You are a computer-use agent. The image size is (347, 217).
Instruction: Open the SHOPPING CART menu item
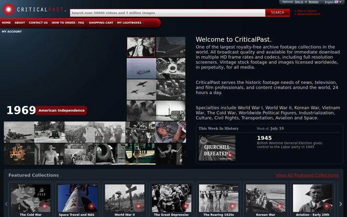101,23
